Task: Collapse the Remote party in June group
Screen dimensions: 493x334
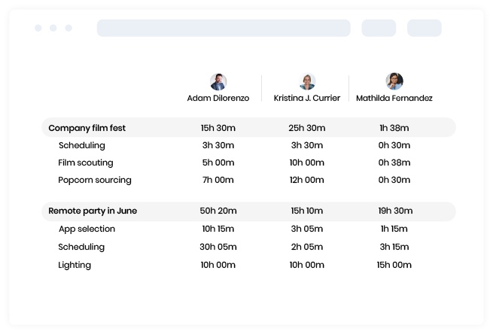Action: pyautogui.click(x=92, y=211)
